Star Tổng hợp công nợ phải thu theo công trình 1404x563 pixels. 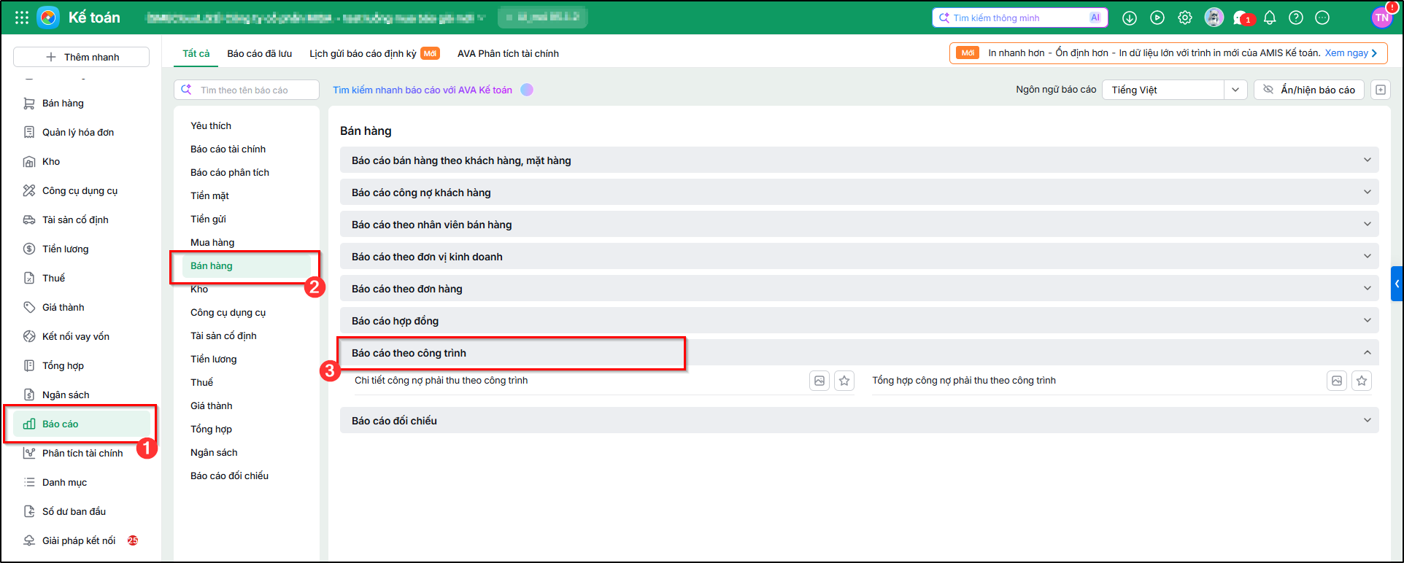click(x=1362, y=381)
